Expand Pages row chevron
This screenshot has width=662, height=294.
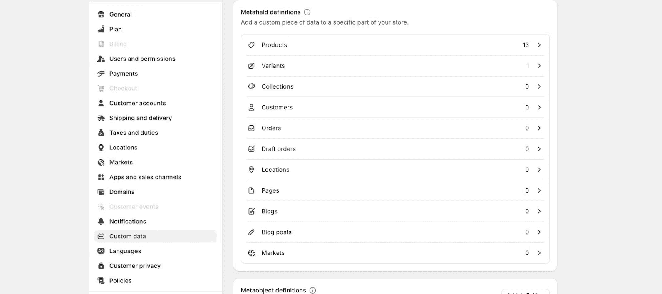539,190
